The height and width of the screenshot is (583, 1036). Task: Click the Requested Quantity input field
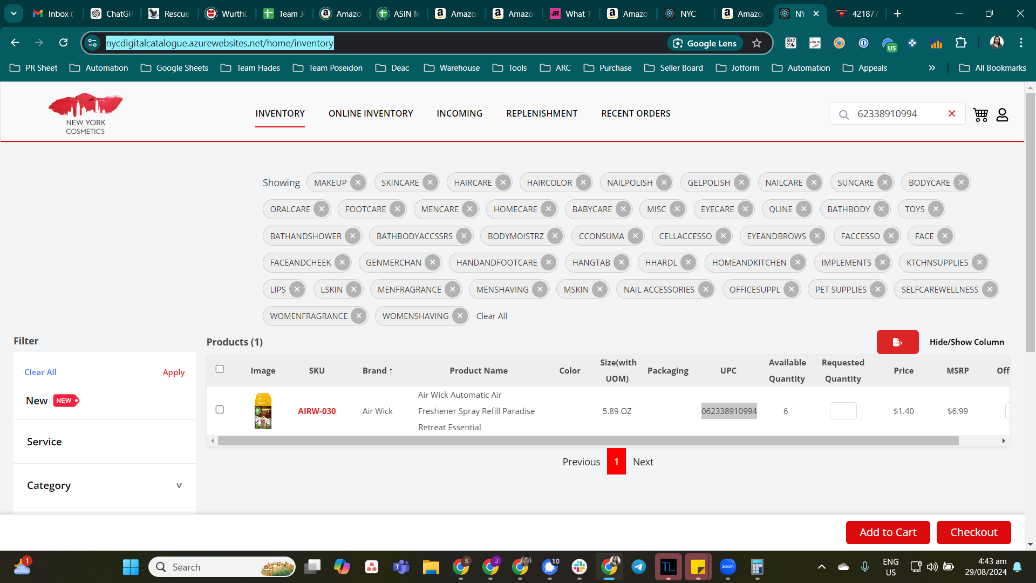point(843,411)
